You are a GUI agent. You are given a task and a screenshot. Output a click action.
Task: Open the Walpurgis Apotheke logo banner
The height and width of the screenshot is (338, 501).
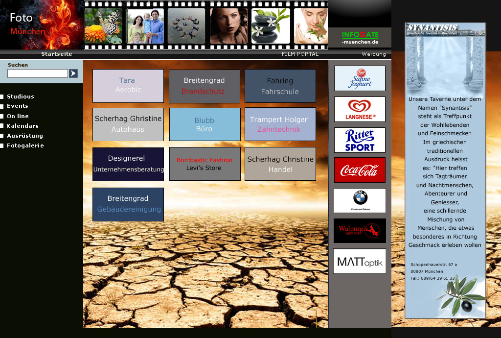coord(360,231)
